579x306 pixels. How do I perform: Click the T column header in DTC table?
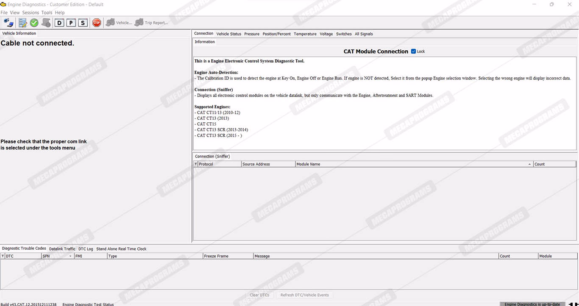[x=3, y=256]
